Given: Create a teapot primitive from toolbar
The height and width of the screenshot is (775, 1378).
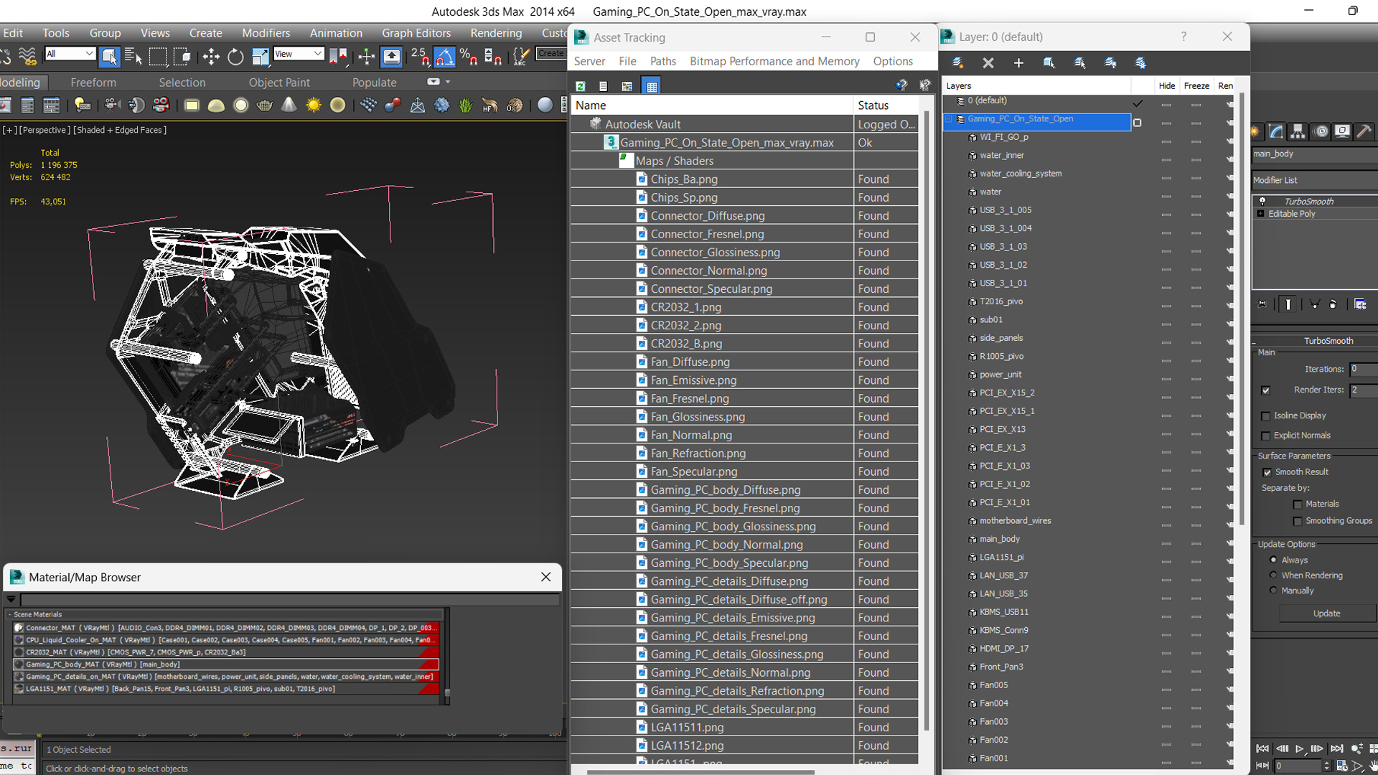Looking at the screenshot, I should (265, 105).
